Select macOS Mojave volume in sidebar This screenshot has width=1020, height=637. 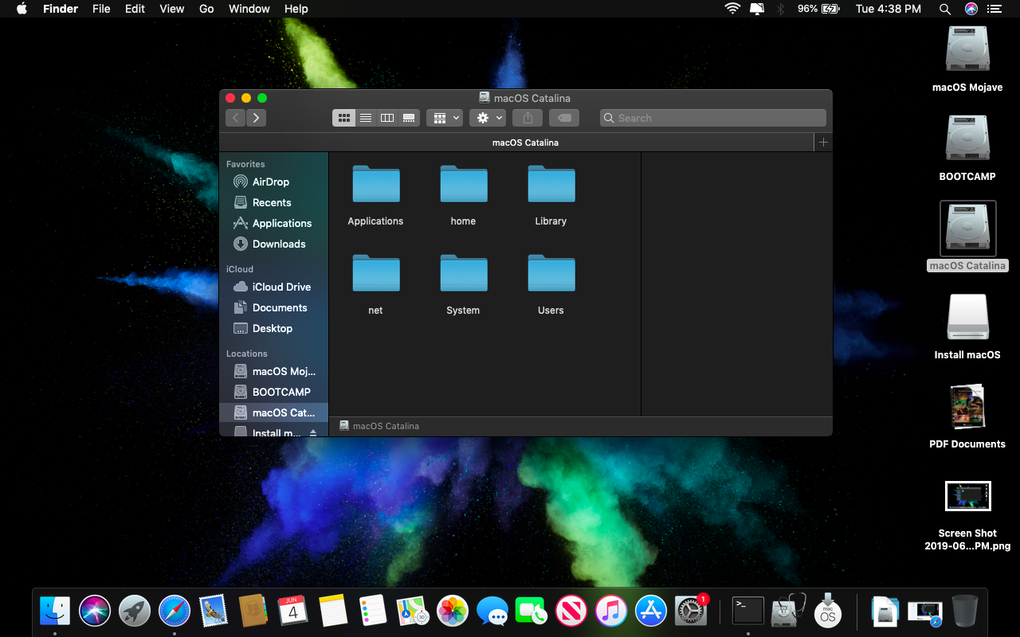click(x=273, y=371)
